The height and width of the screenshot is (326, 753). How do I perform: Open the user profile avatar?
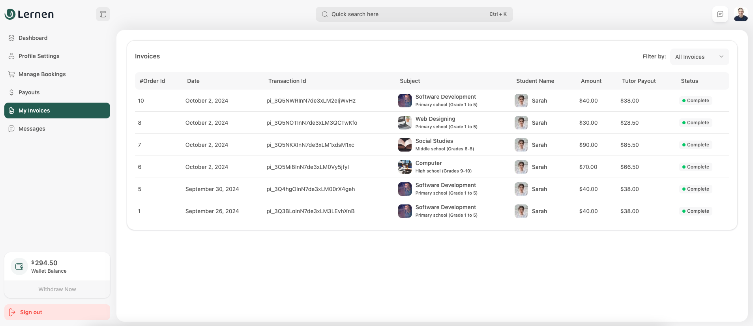point(740,14)
